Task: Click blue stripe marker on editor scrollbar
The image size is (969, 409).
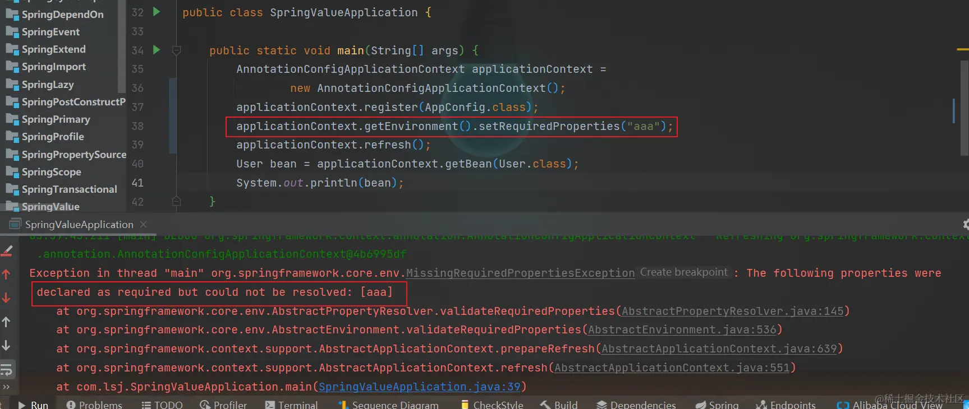Action: pyautogui.click(x=953, y=111)
